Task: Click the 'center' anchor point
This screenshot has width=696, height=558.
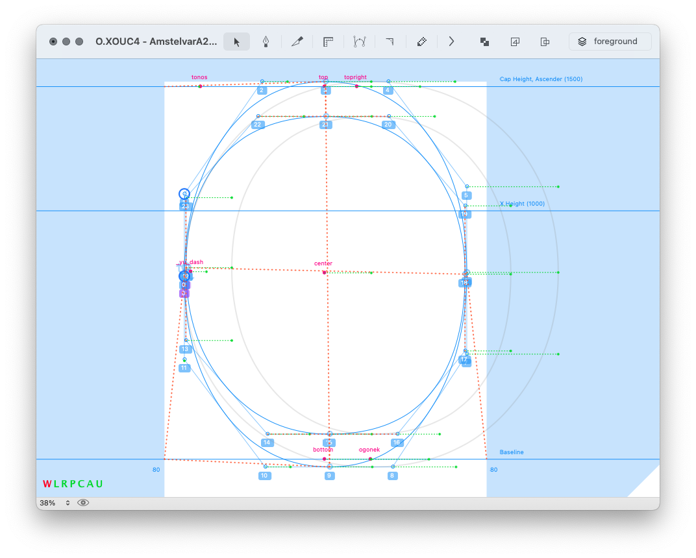Action: pos(324,273)
